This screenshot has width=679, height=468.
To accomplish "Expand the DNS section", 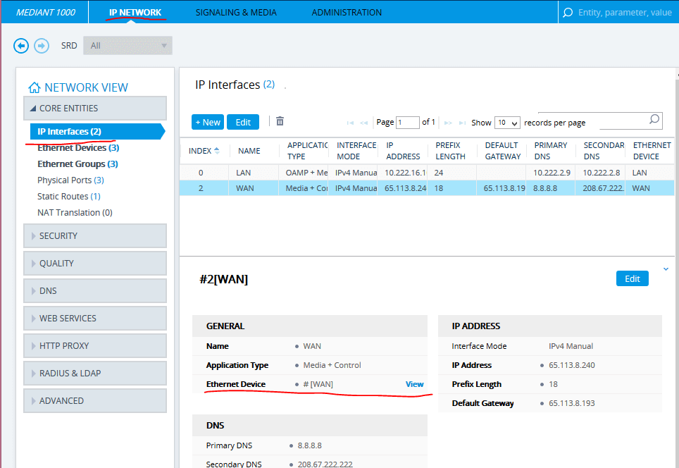I will coord(95,291).
